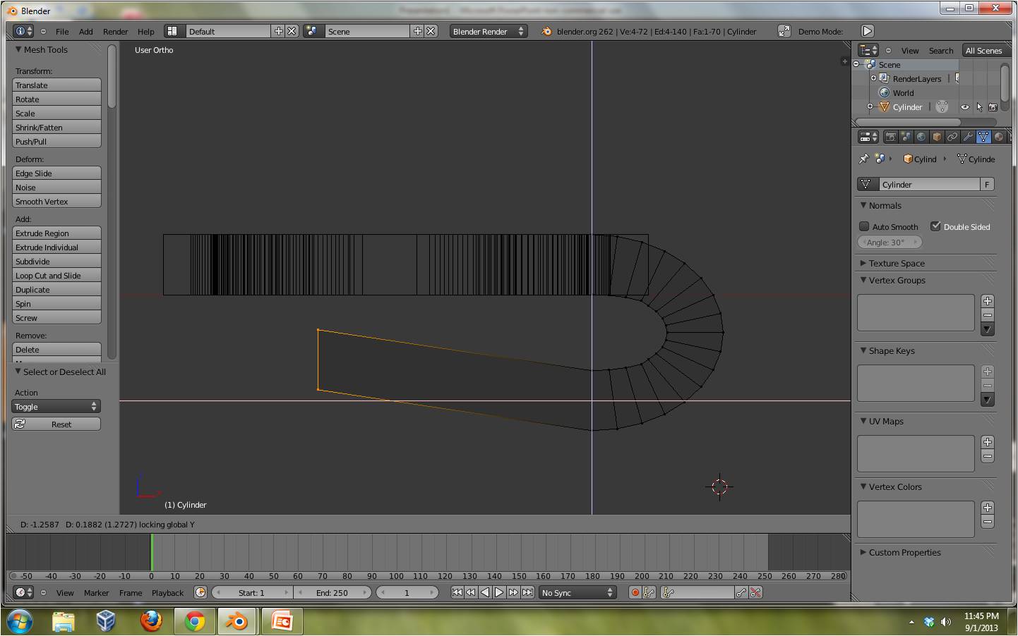Play animation in reverse
The height and width of the screenshot is (636, 1018).
485,592
